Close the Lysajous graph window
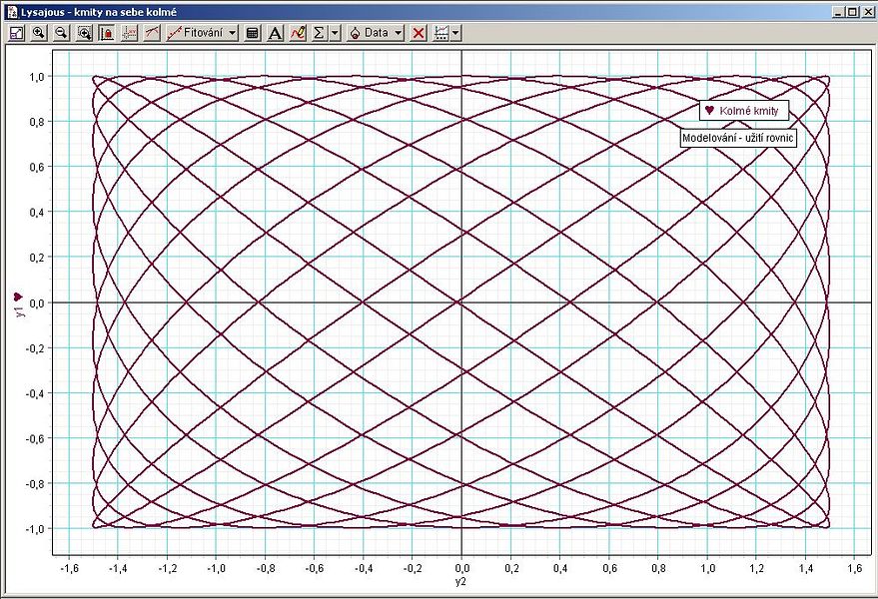 (x=867, y=12)
